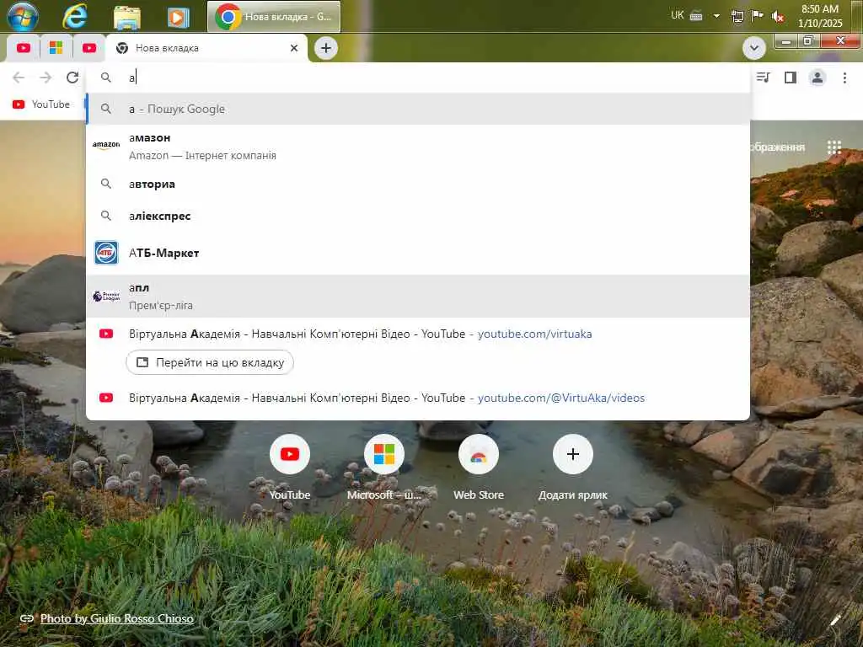Launch Internet Explorer from taskbar

click(74, 16)
